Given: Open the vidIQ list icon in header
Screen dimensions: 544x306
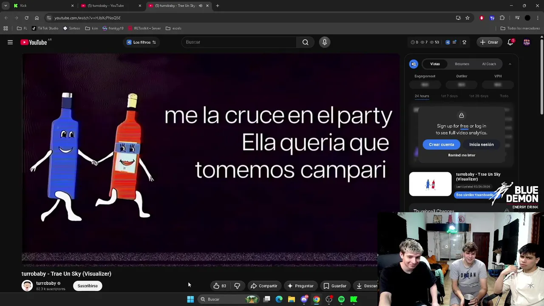Looking at the screenshot, I should 454,42.
